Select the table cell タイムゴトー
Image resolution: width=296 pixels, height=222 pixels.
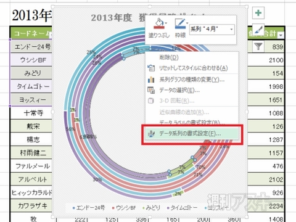click(x=31, y=86)
